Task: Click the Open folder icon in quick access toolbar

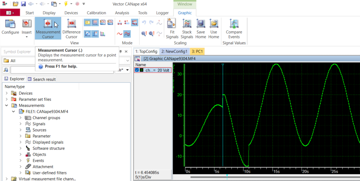Action: point(15,4)
